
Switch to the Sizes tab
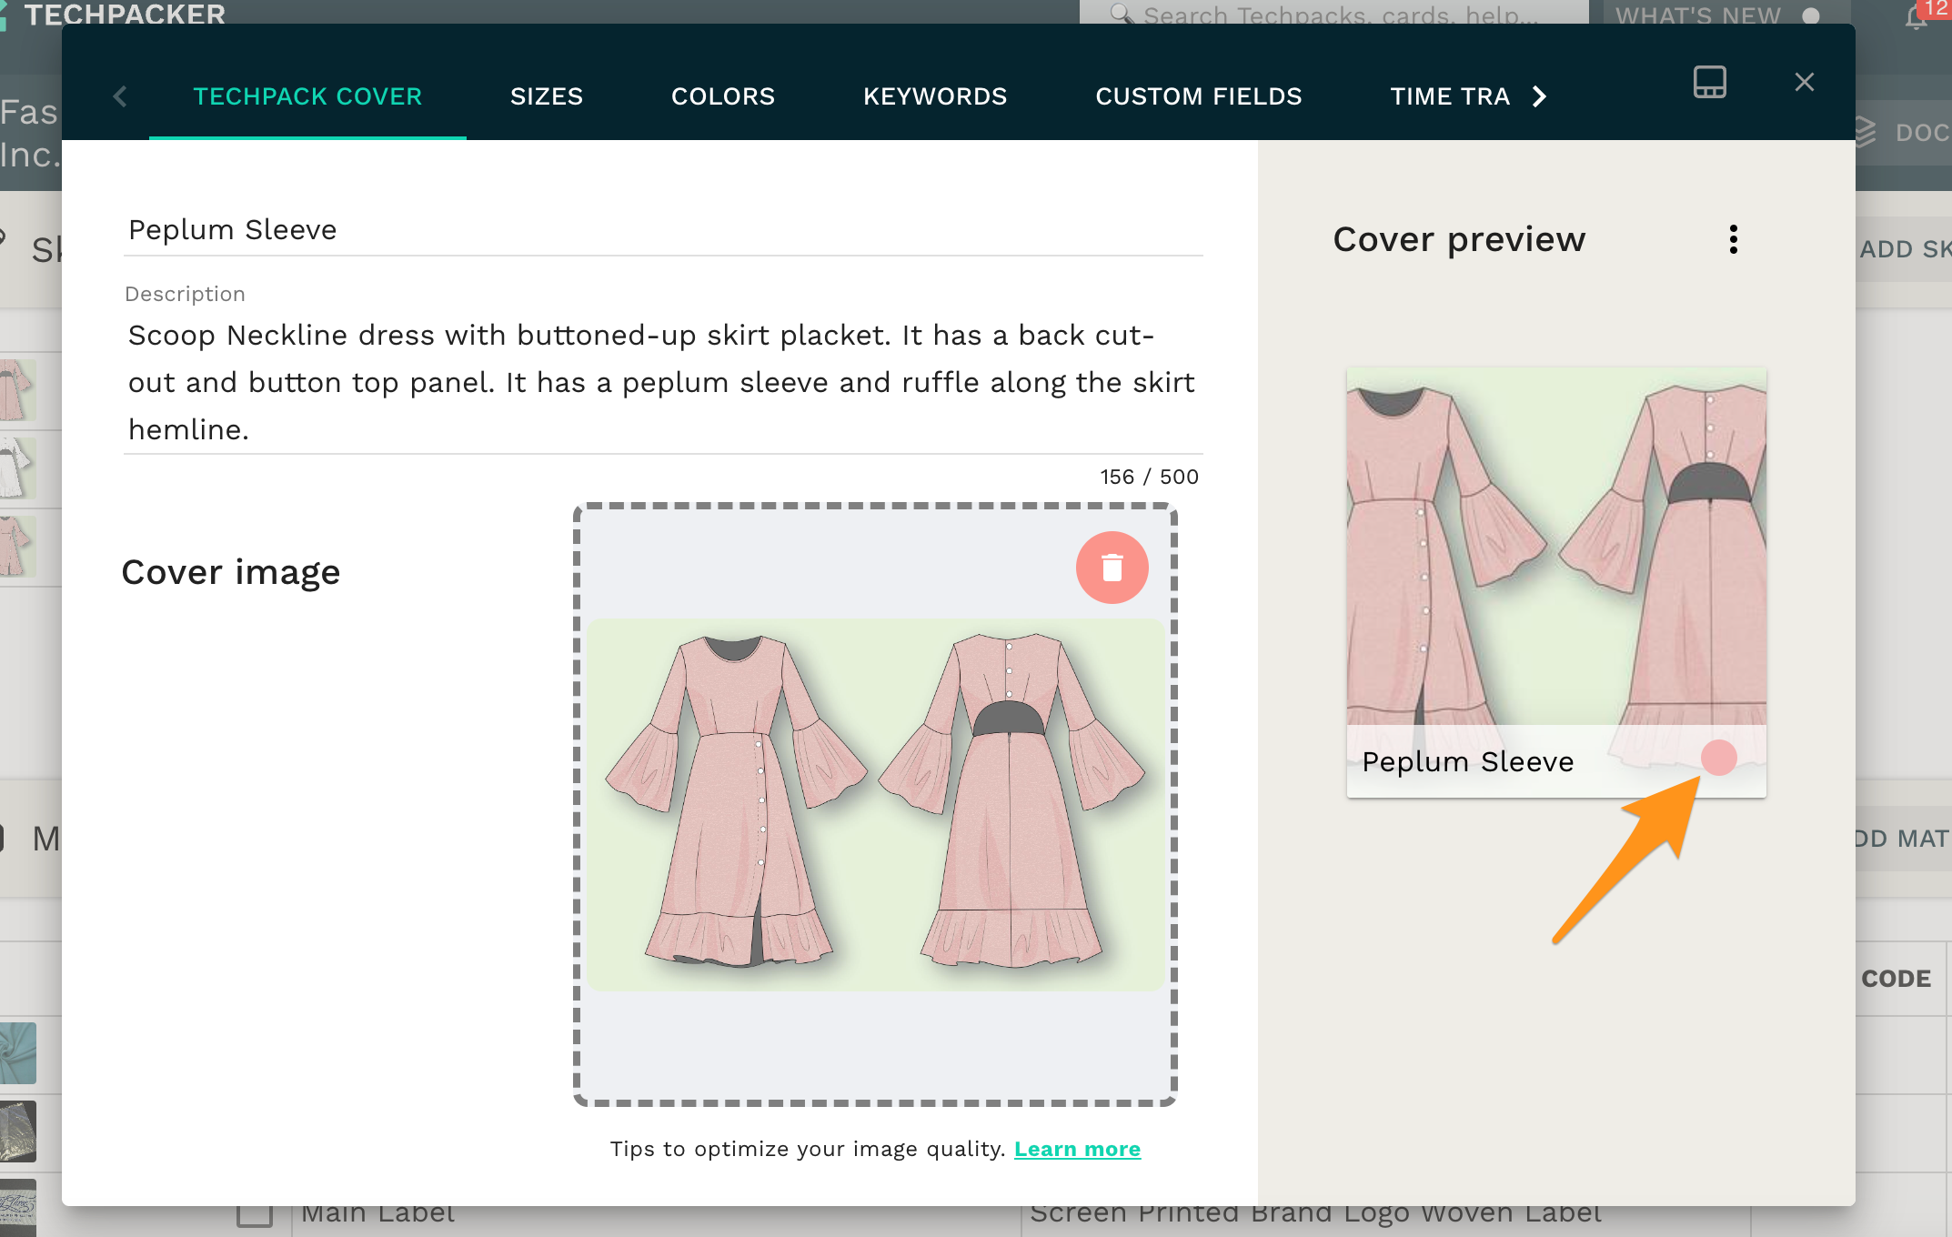pos(546,96)
